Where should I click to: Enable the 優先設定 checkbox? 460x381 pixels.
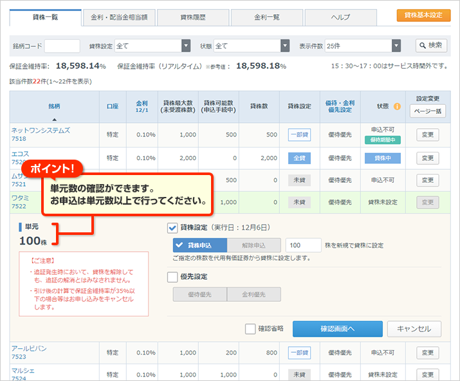172,277
